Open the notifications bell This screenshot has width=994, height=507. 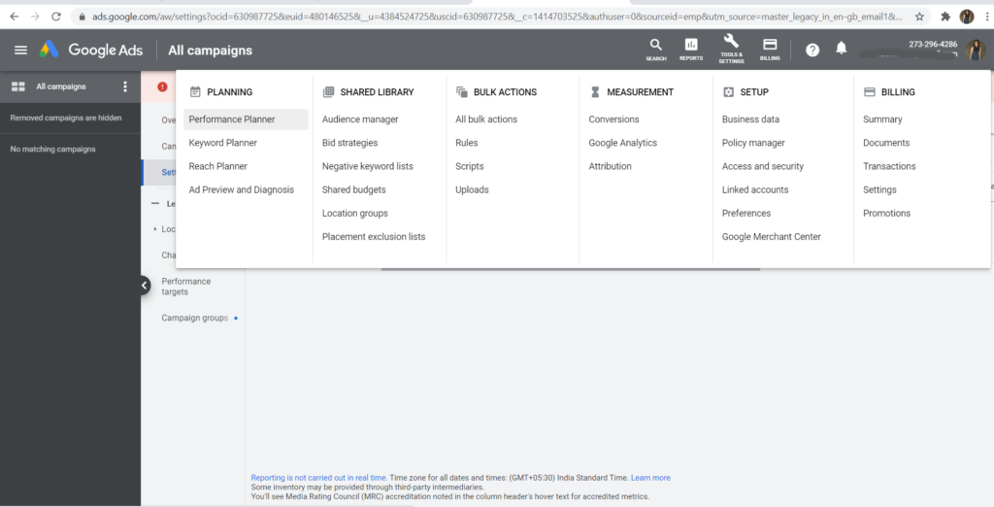(842, 49)
